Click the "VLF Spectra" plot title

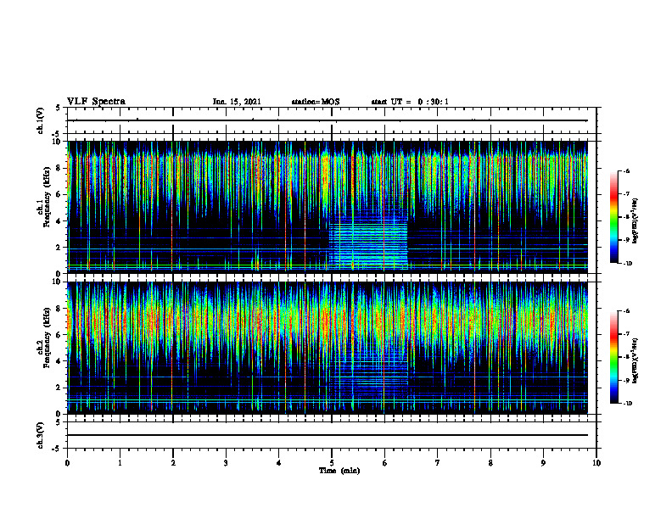96,102
